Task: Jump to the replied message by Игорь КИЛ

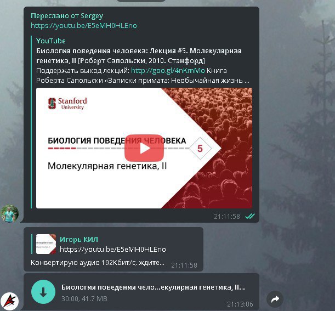Action: click(113, 244)
